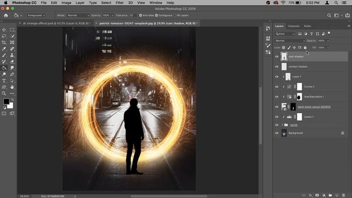Toggle Quick Mask mode

click(4, 114)
